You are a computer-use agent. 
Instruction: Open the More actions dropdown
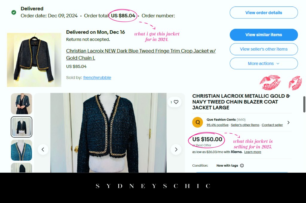point(264,63)
